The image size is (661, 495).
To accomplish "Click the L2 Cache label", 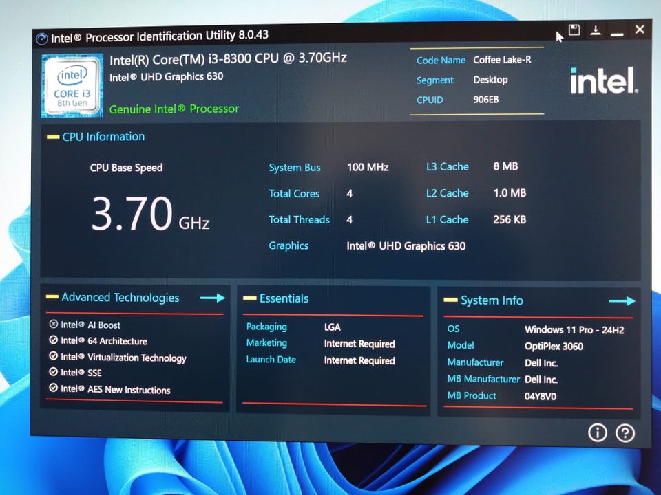I will click(448, 193).
